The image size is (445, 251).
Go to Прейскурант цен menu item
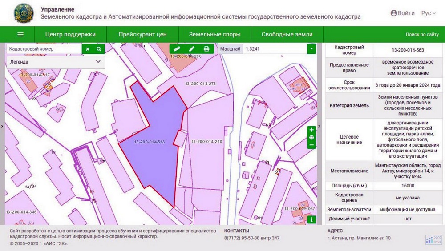click(142, 35)
